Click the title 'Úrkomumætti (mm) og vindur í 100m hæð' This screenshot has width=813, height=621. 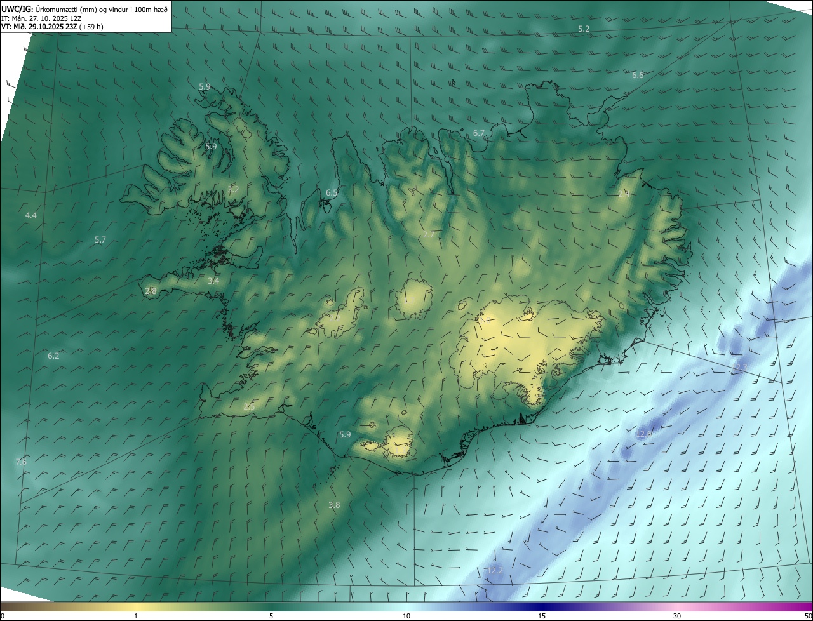102,10
